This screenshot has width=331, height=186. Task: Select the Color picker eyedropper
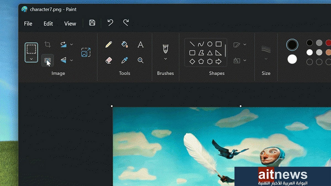pos(125,60)
